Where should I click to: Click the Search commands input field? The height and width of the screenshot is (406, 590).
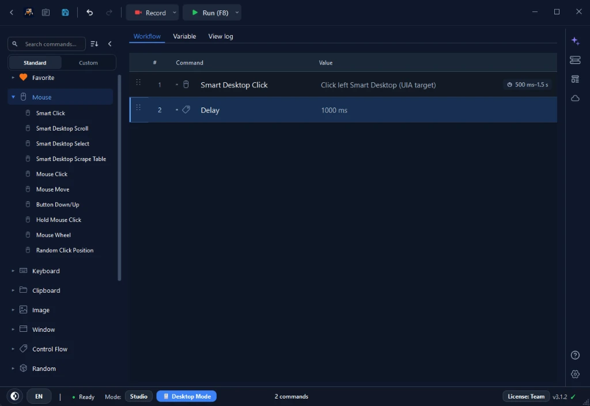[47, 44]
